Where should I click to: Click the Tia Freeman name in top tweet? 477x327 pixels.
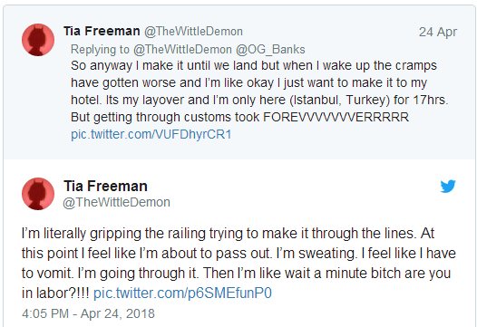coord(102,31)
